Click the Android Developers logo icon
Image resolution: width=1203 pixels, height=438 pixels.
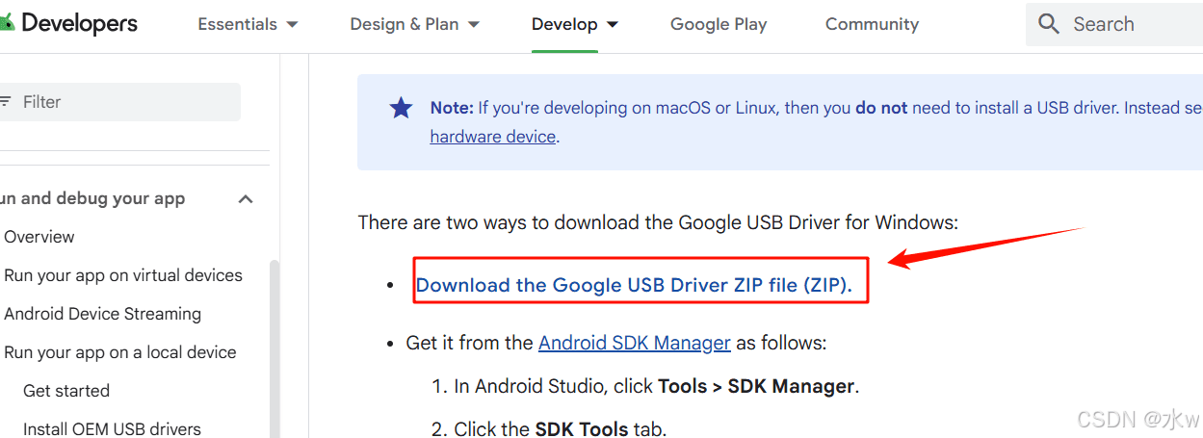pyautogui.click(x=7, y=21)
